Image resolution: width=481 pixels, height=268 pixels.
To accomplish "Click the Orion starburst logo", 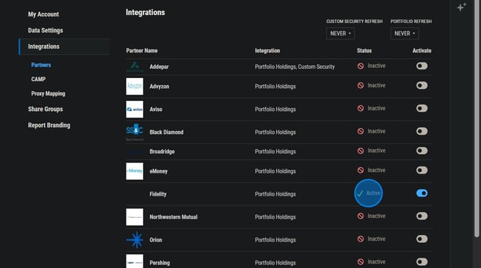I will [135, 240].
